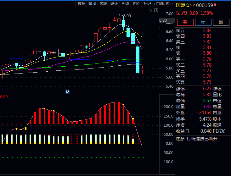The width and height of the screenshot is (231, 176).
Task: Click the 行情连接已断开 notice
Action: 202,139
